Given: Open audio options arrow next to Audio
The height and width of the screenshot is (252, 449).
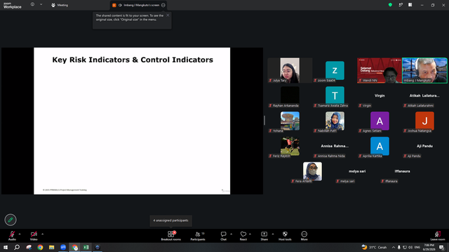Looking at the screenshot, I should (x=20, y=234).
